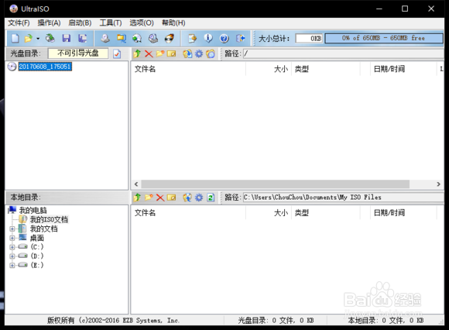Click the Open CD/DVD disc icon
The image size is (449, 330).
click(x=50, y=38)
